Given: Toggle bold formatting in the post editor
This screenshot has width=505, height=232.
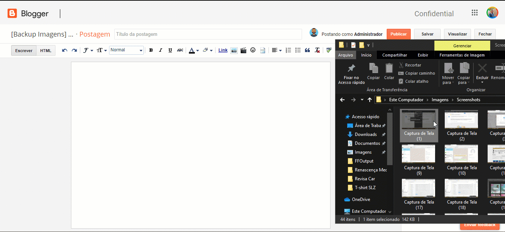Looking at the screenshot, I should click(151, 50).
